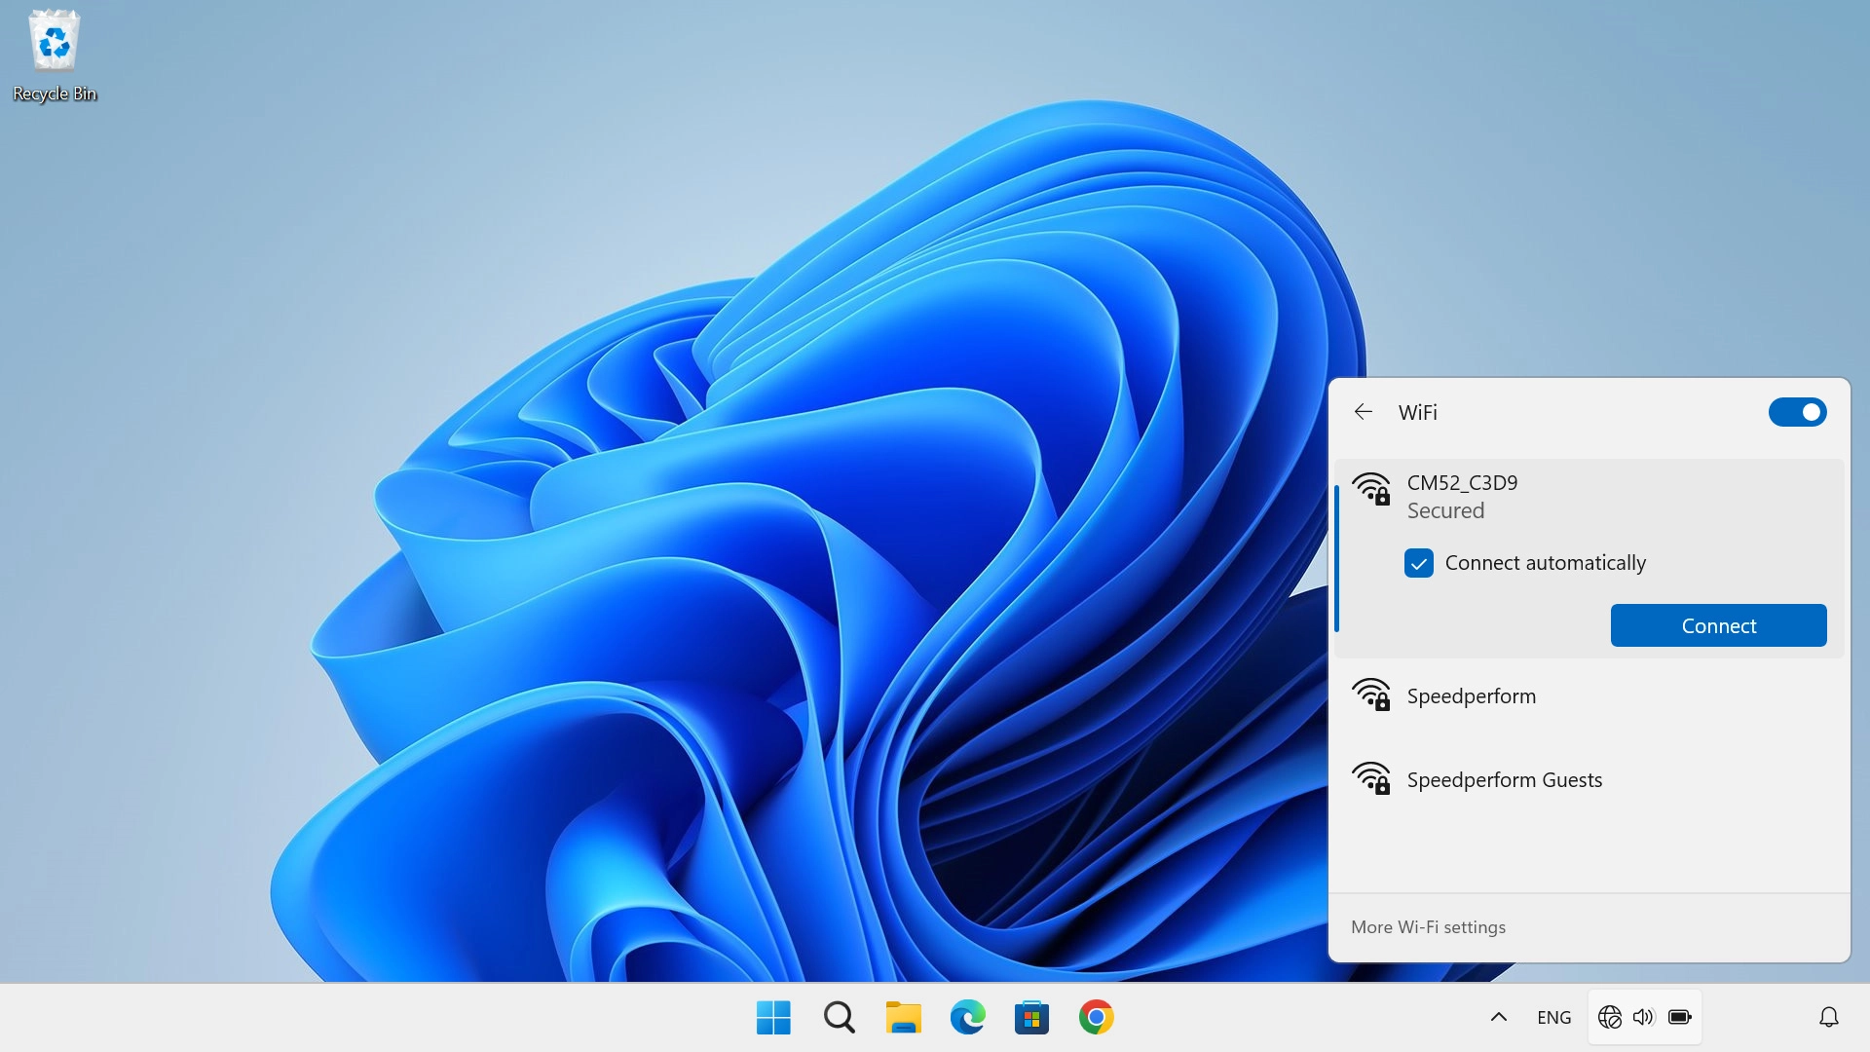Show hidden icons chevron in tray
This screenshot has width=1870, height=1052.
(1499, 1018)
